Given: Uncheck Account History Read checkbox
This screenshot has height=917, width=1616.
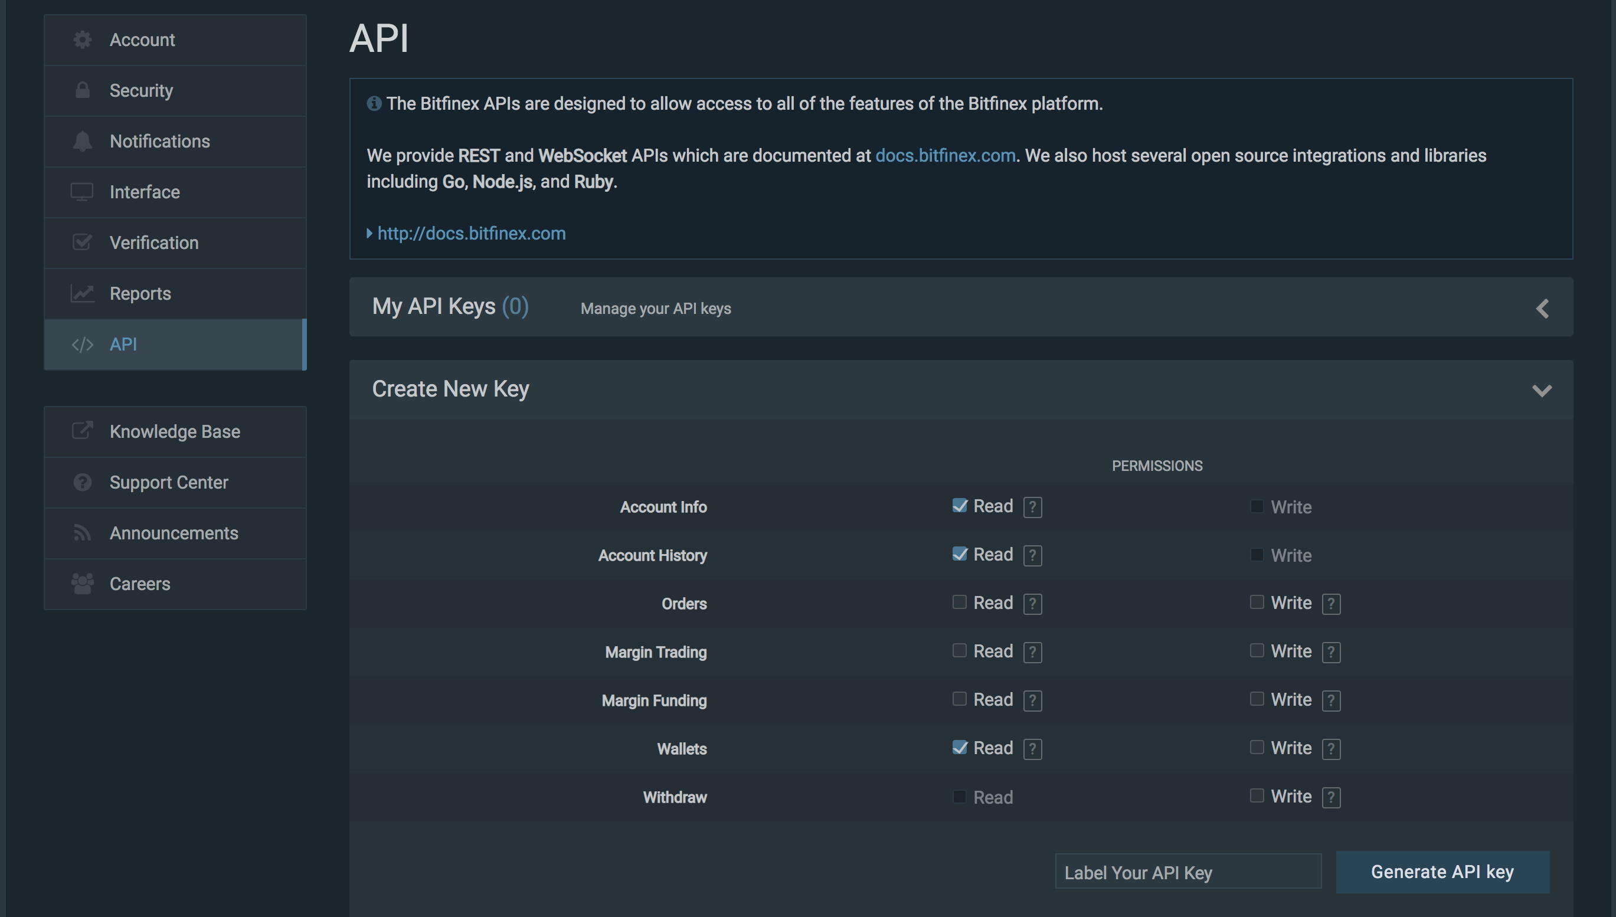Looking at the screenshot, I should tap(959, 554).
